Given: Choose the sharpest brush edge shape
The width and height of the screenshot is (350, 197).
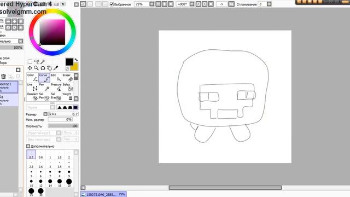Looking at the screenshot, I should pyautogui.click(x=60, y=107).
